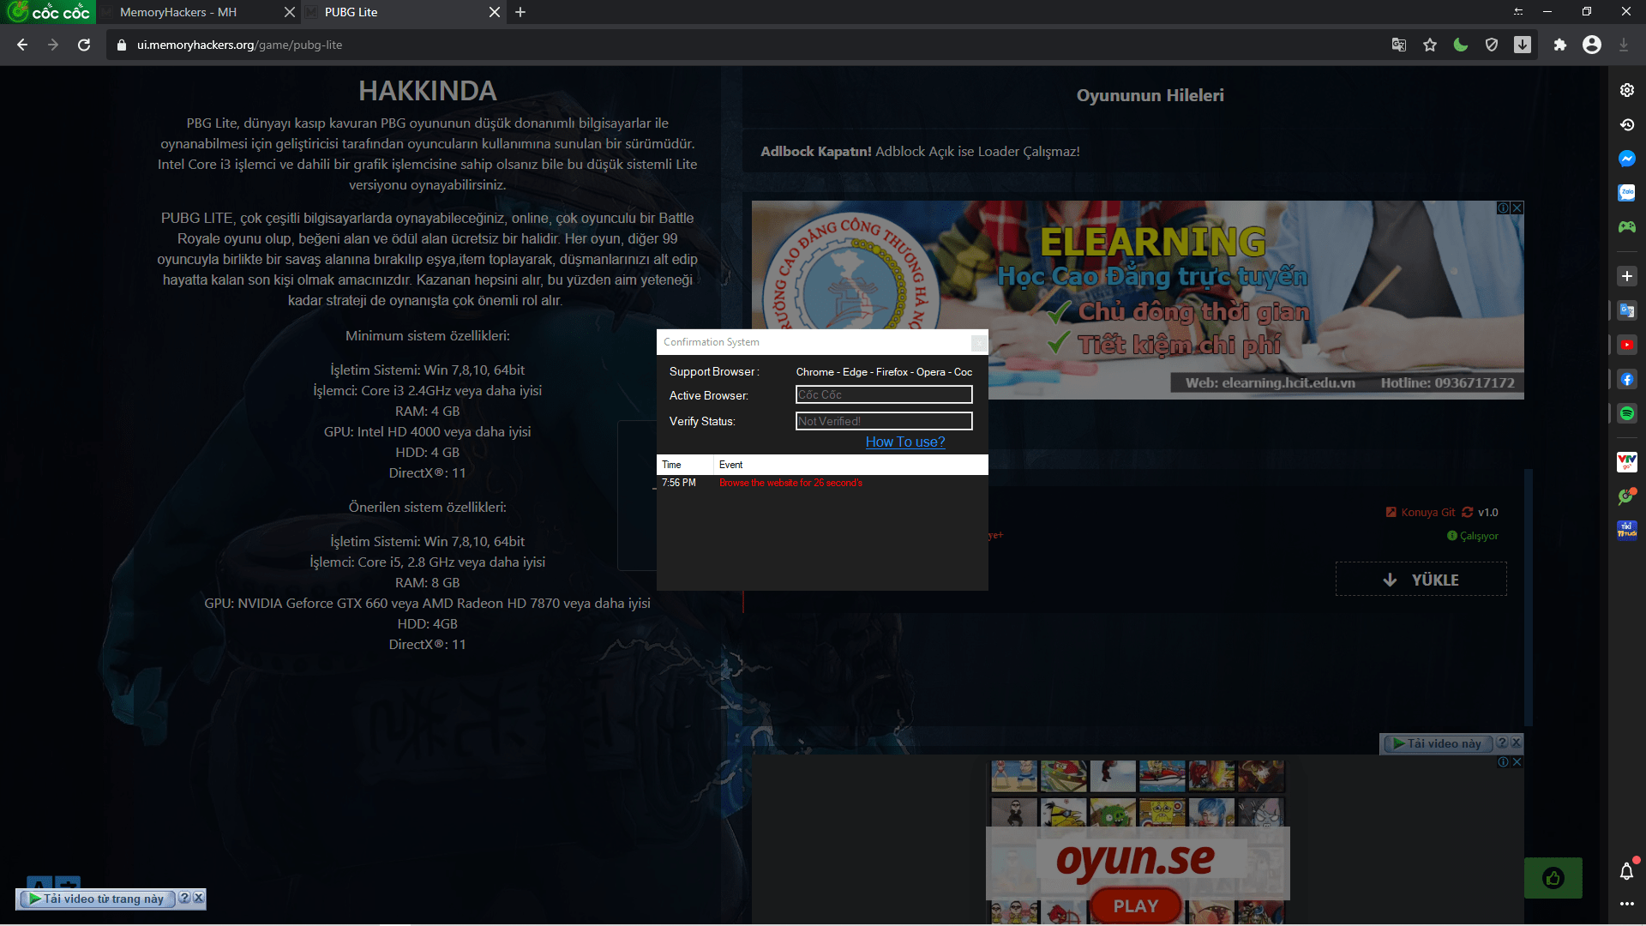The image size is (1646, 926).
Task: Open the Elearning banner ad image
Action: tap(1138, 299)
